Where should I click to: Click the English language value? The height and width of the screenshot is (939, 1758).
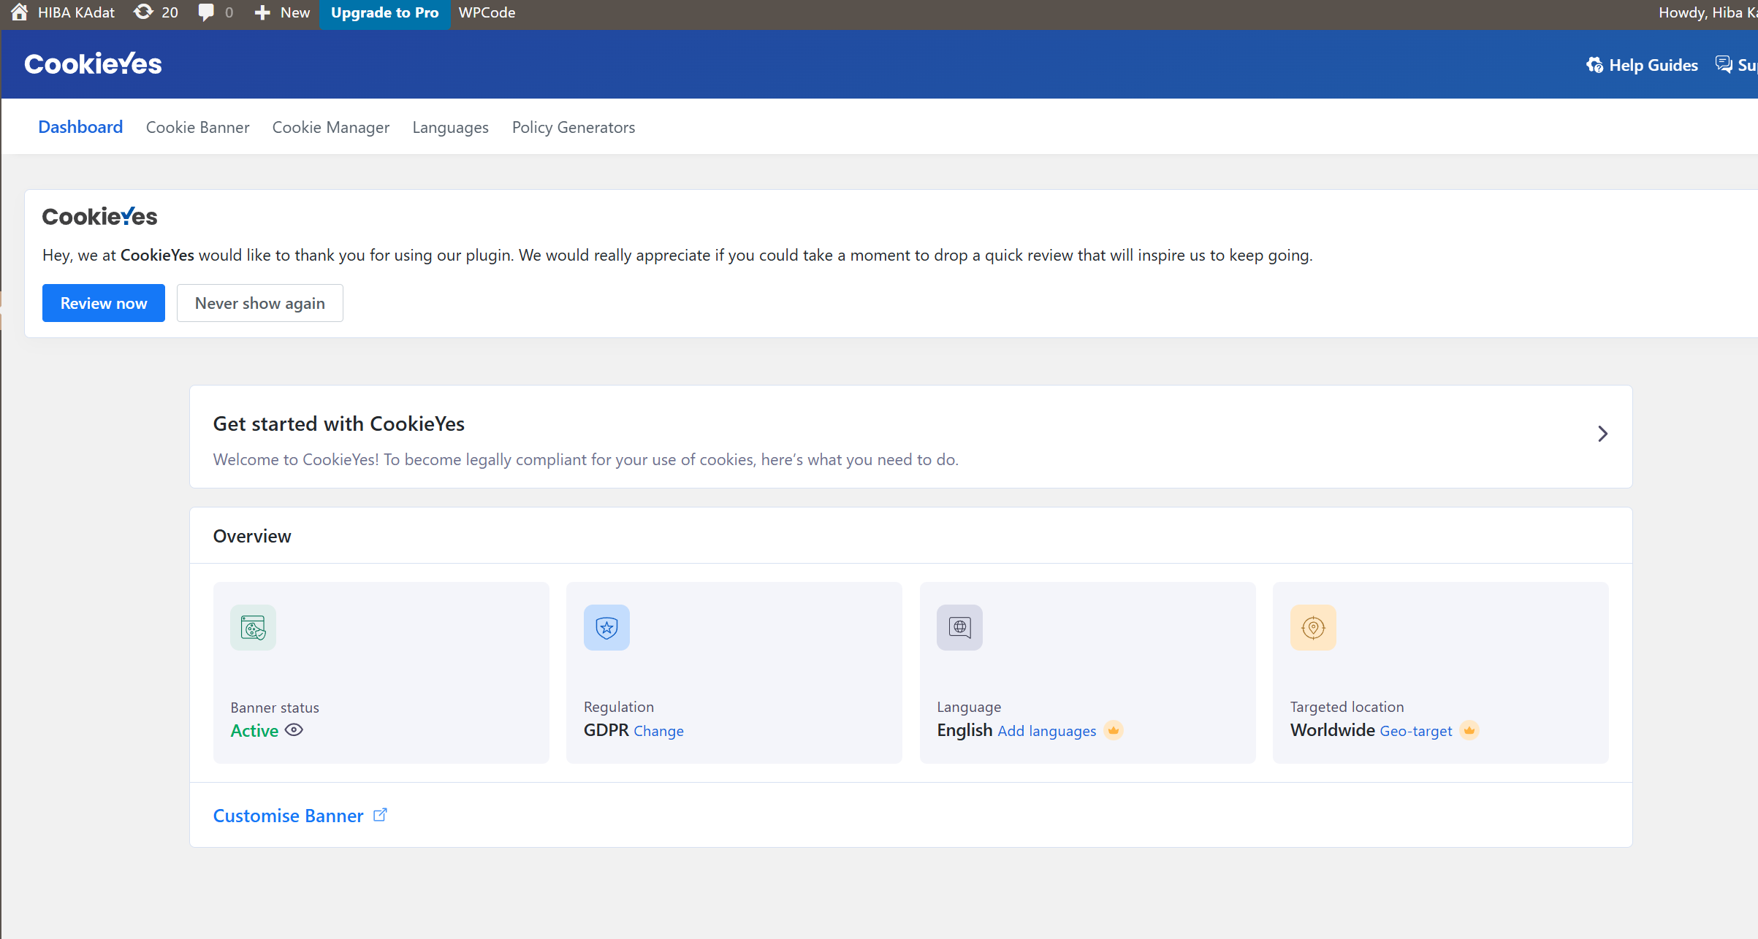tap(964, 730)
